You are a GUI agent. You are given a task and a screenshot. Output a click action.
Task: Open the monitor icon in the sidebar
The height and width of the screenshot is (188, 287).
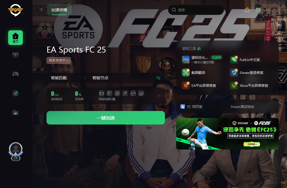tap(16, 55)
